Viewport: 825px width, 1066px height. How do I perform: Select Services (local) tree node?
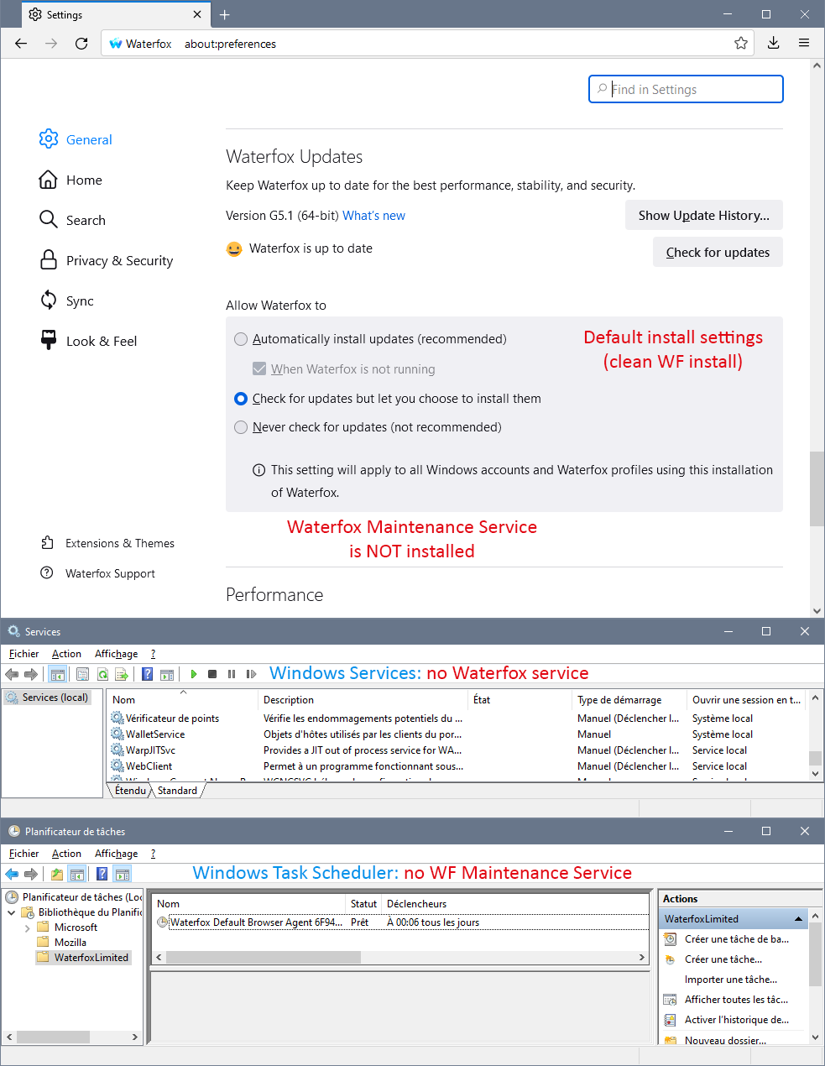pyautogui.click(x=48, y=698)
